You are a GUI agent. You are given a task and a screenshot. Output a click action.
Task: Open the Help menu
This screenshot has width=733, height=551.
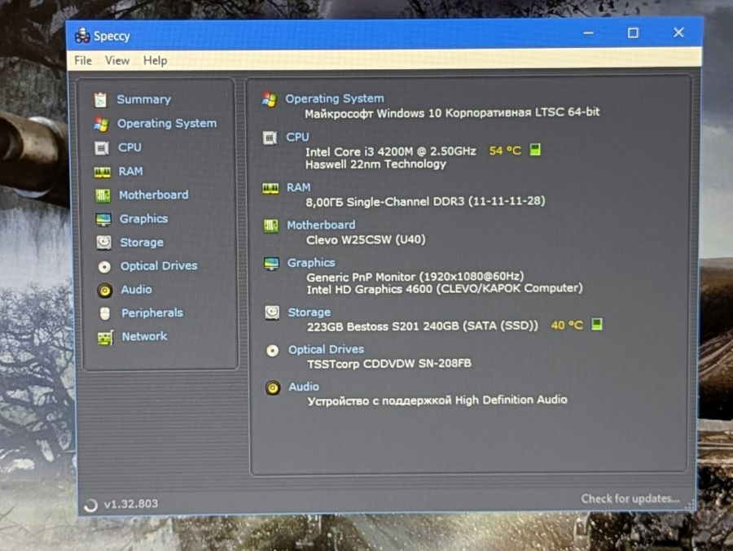tap(156, 60)
